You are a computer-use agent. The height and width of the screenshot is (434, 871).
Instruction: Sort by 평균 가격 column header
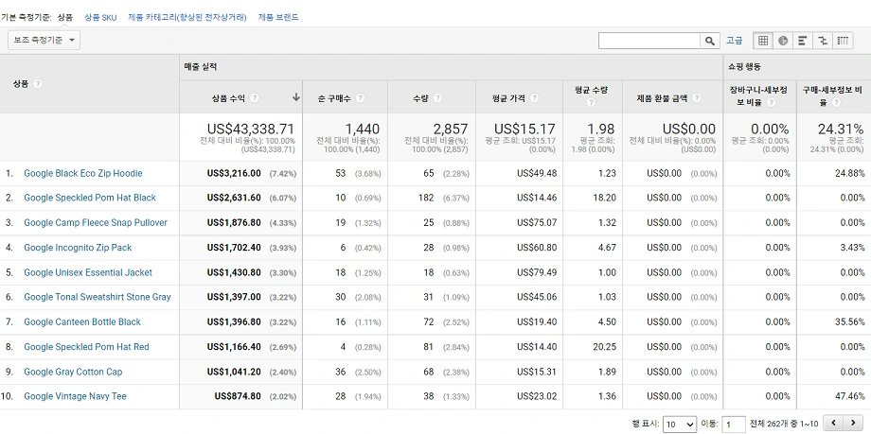(508, 97)
